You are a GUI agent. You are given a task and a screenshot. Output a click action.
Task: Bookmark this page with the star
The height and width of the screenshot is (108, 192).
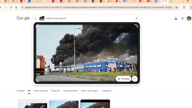[x=177, y=7]
